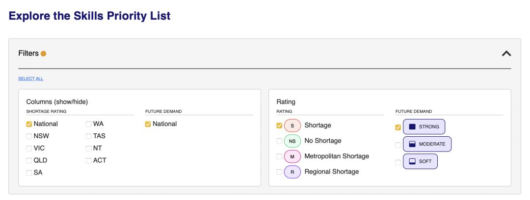Click the SELECT ALL link
This screenshot has width=530, height=200.
click(30, 78)
